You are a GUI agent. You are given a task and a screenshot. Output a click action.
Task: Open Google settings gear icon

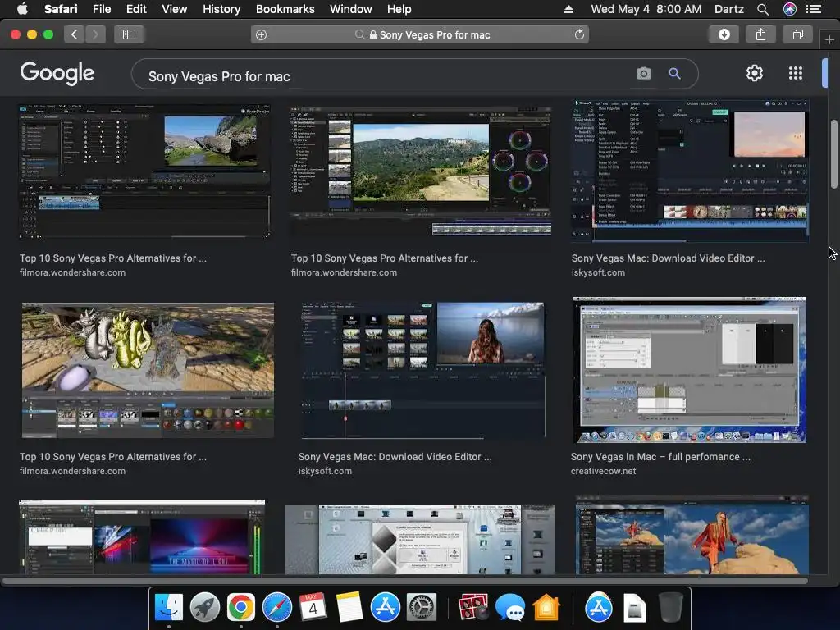[755, 73]
